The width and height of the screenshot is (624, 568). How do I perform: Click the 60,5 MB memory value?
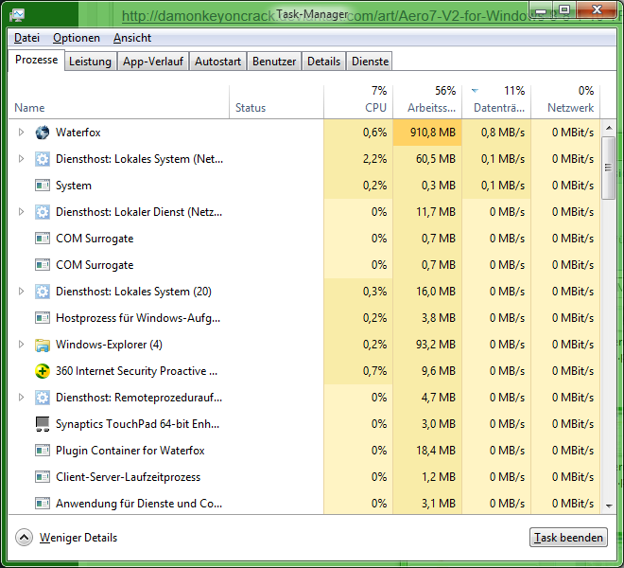click(x=435, y=159)
